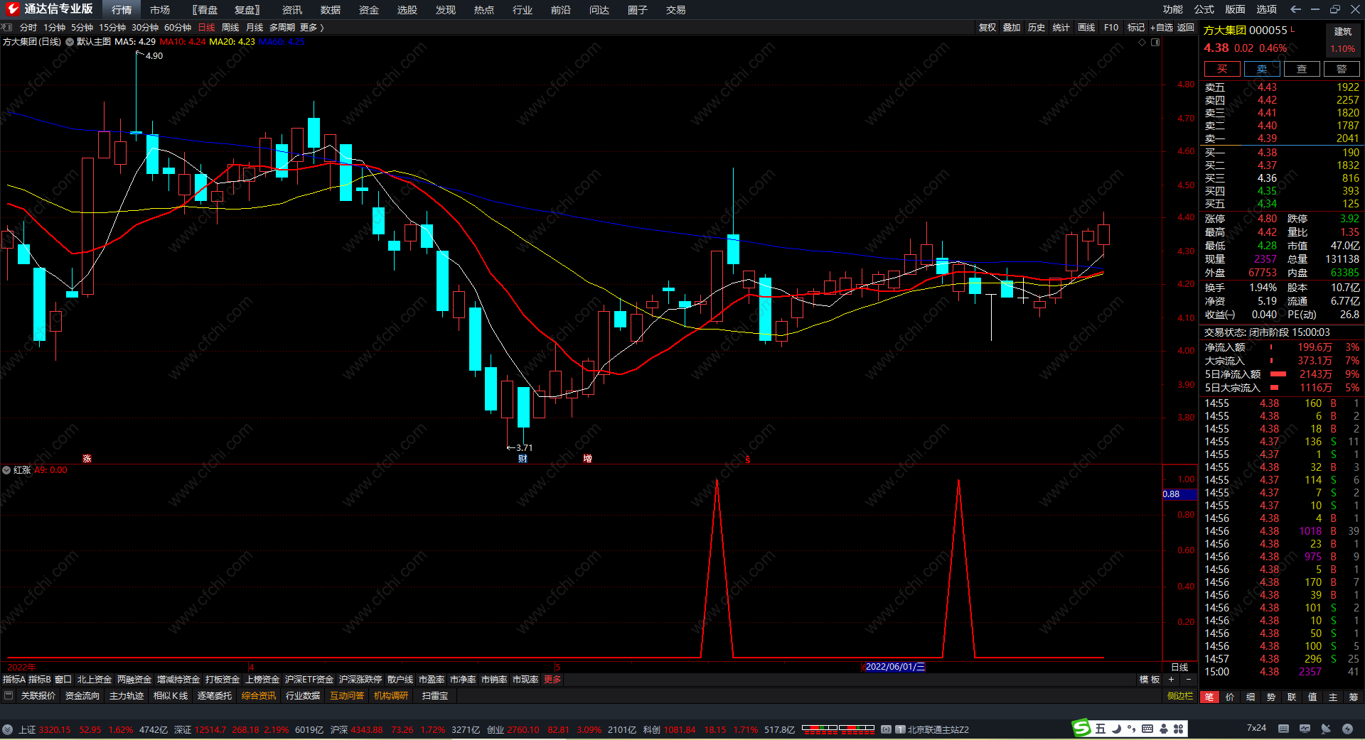Select 月线 monthly period

click(255, 27)
